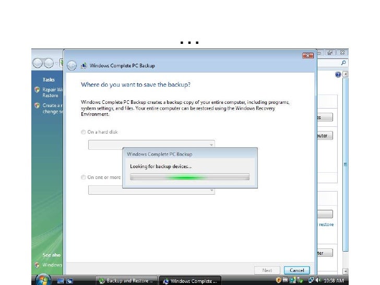Click 'Where do you want to save the backup?' heading

pos(136,85)
